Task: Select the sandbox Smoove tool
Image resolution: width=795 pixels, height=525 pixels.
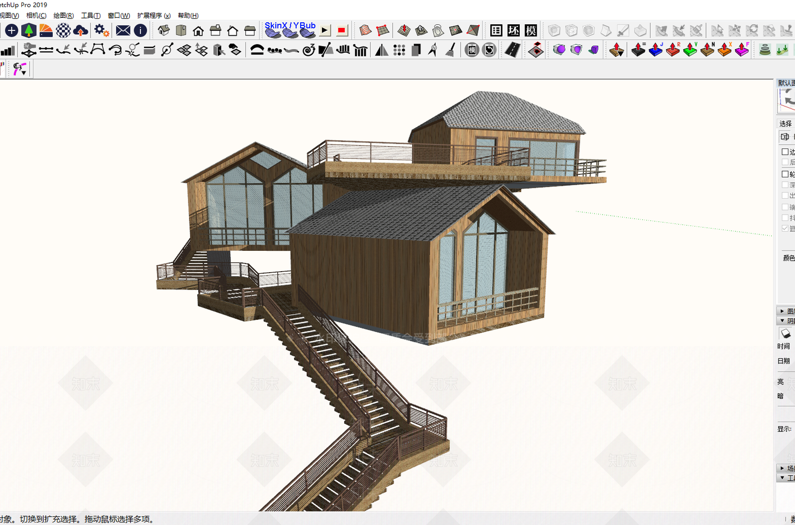Action: 404,31
